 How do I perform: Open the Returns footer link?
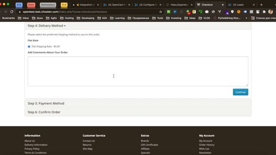click(x=87, y=145)
